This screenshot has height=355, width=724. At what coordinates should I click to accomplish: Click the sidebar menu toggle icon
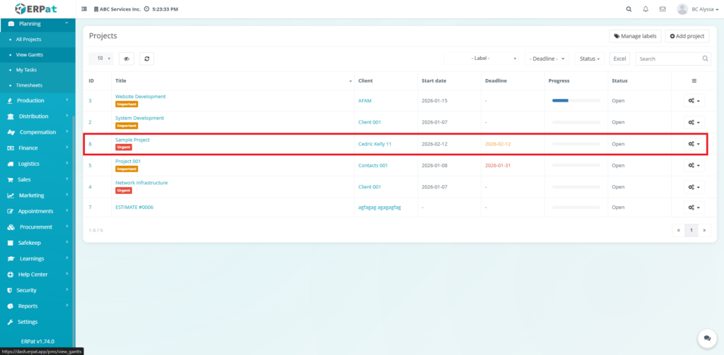pyautogui.click(x=85, y=9)
